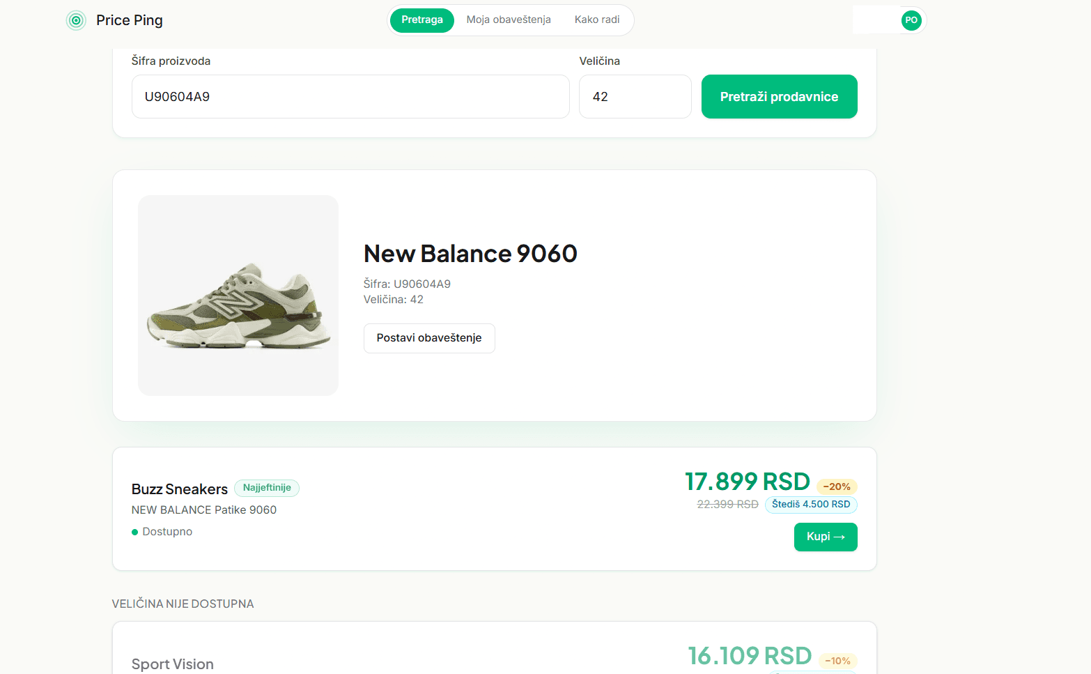Open the Moja obaveštenja tab
1091x674 pixels.
[x=509, y=20]
